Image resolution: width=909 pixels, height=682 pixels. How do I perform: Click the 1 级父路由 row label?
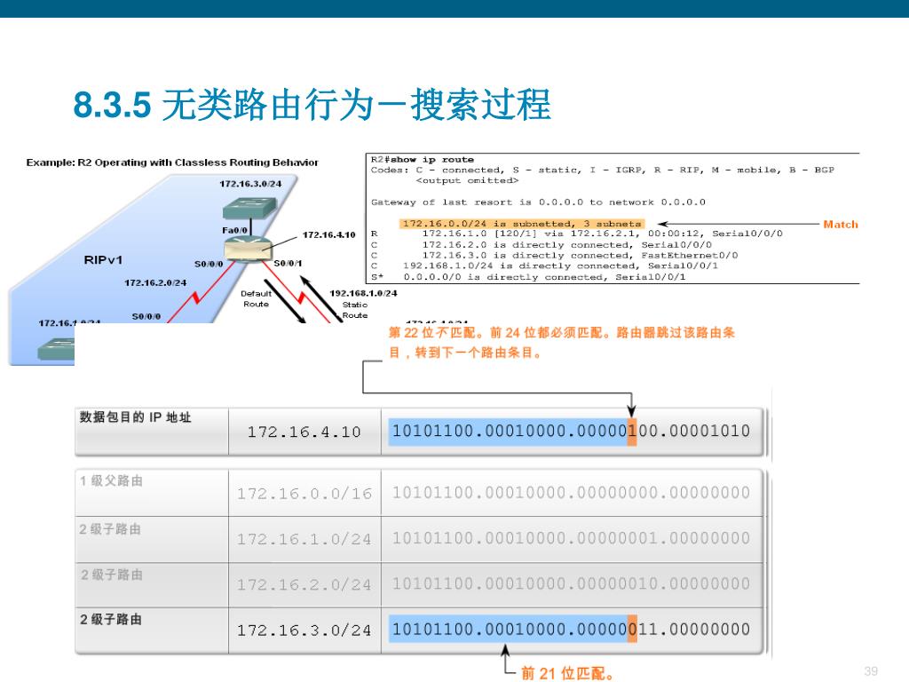pyautogui.click(x=111, y=480)
